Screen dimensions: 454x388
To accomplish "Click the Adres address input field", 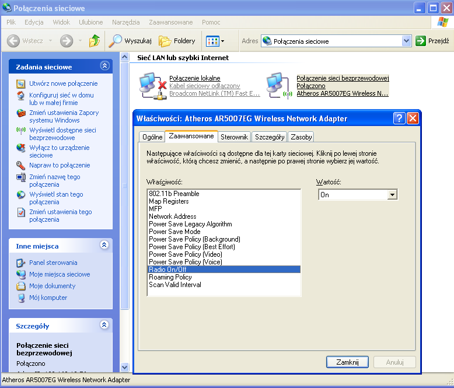I will (x=336, y=41).
